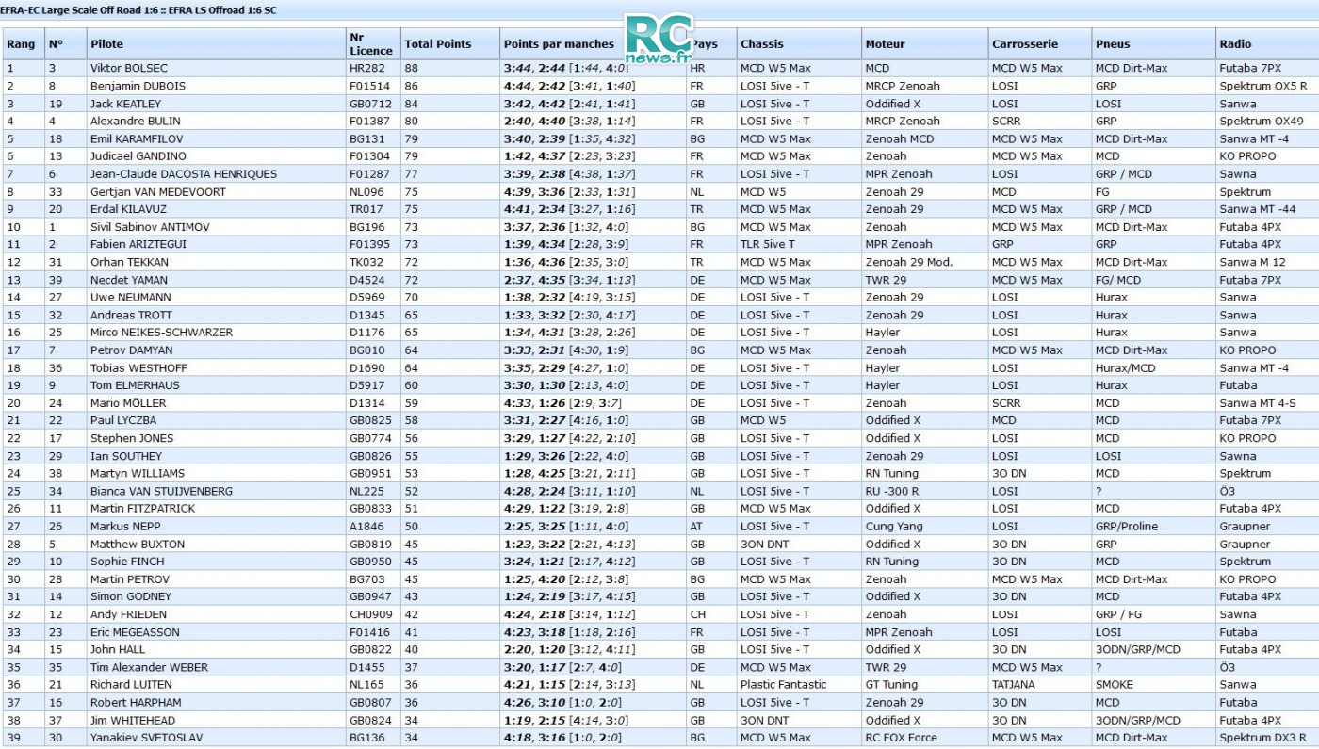
Task: Select pilot name Tom ELMERHAUS
Action: (x=135, y=385)
